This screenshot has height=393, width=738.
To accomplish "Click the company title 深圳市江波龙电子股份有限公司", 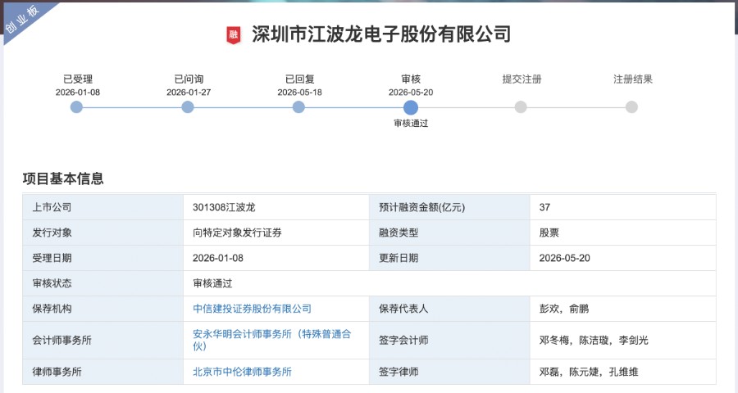I will point(381,34).
